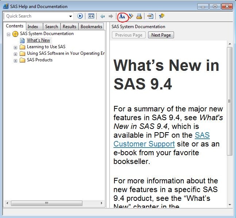This screenshot has width=236, height=218.
Task: Click the Go button beside Quick Search
Action: pos(80,16)
